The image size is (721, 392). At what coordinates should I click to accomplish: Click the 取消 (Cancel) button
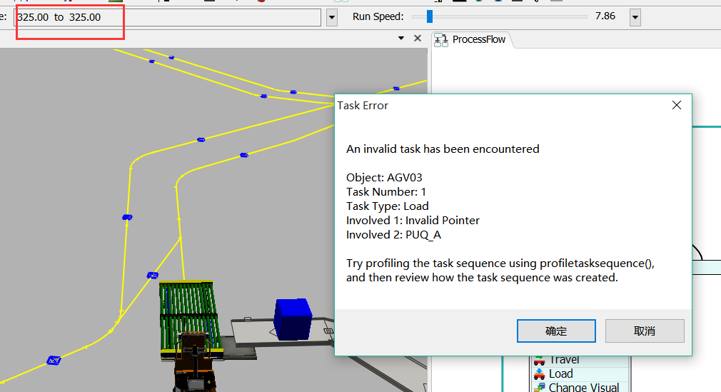tap(645, 331)
